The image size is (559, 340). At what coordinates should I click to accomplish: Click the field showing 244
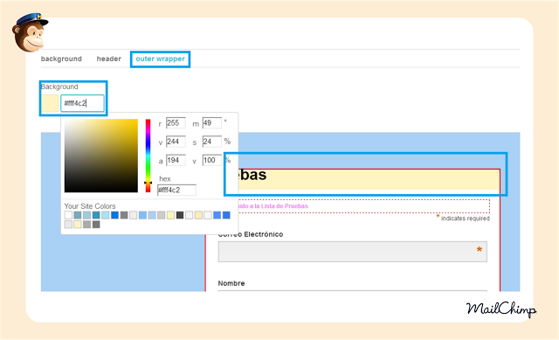click(x=176, y=142)
